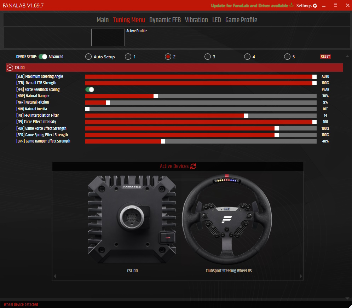Refresh Active Devices list

(x=193, y=166)
